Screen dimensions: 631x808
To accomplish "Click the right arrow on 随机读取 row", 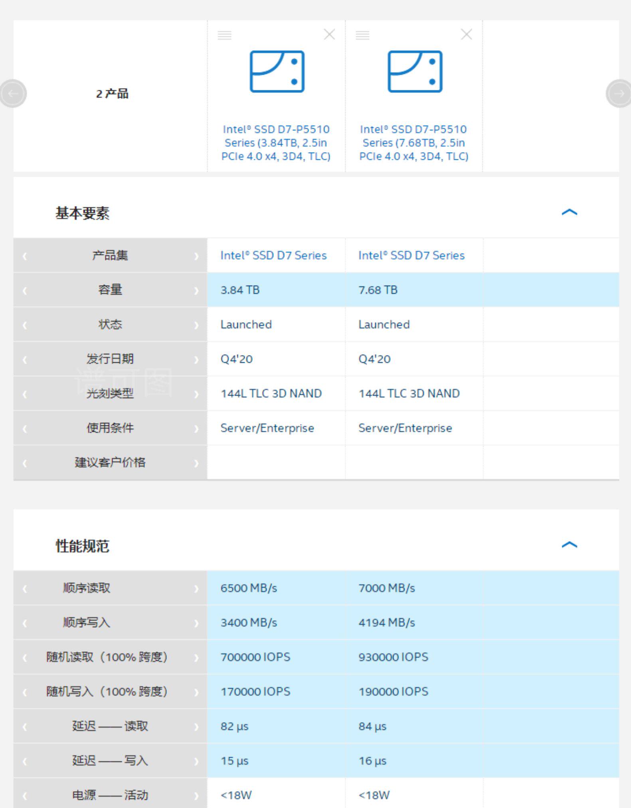I will tap(196, 658).
